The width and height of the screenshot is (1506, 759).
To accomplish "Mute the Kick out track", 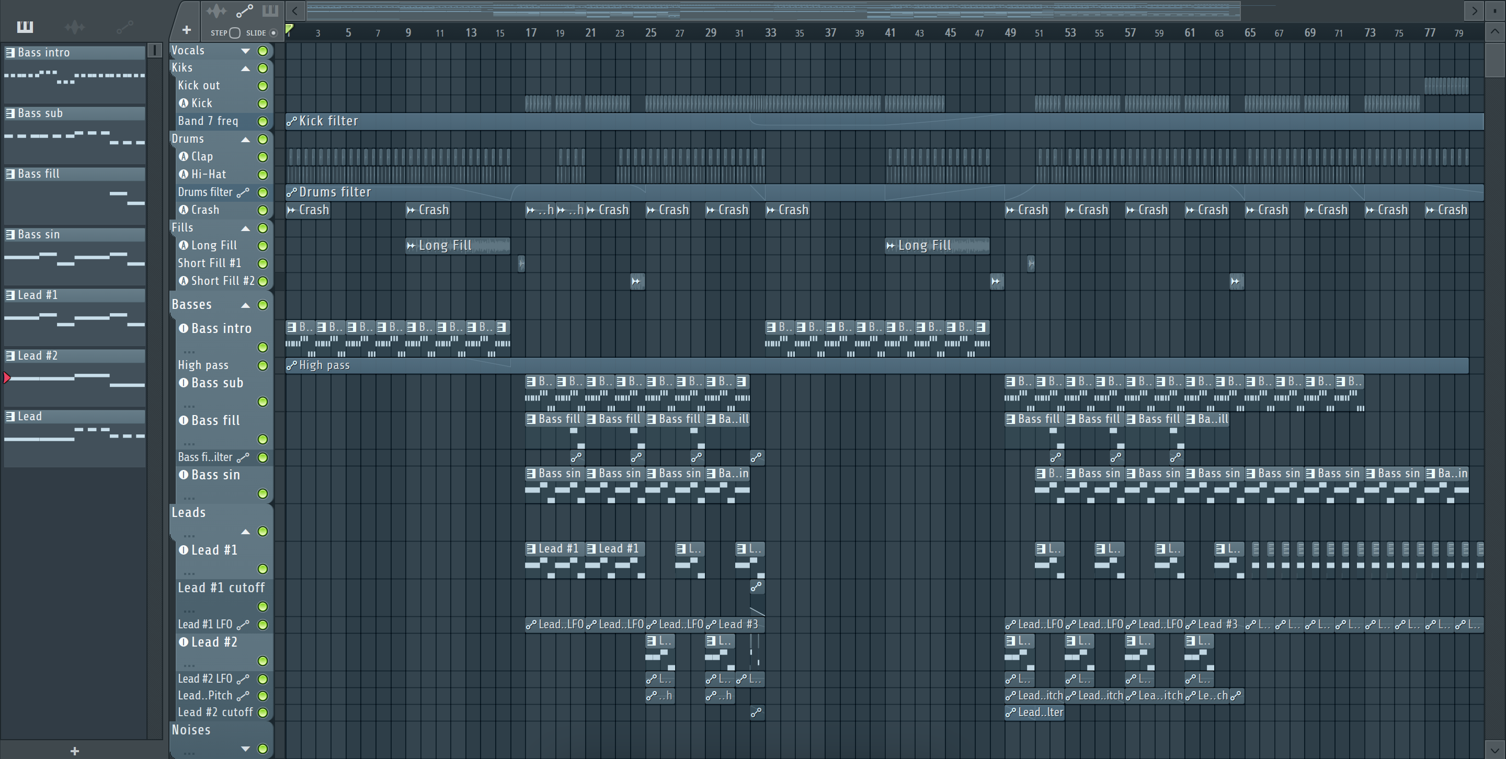I will click(x=263, y=86).
